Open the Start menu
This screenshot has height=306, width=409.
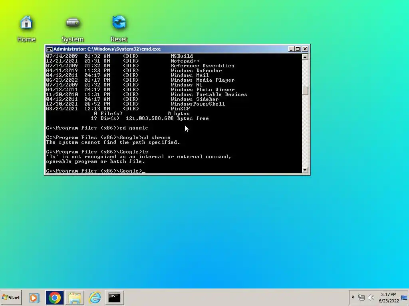[11, 297]
